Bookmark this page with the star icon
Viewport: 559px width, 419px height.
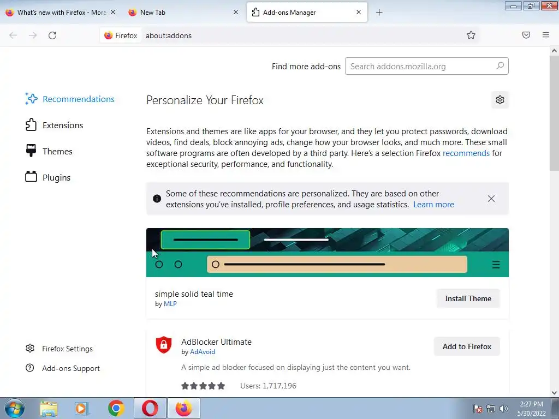[471, 35]
